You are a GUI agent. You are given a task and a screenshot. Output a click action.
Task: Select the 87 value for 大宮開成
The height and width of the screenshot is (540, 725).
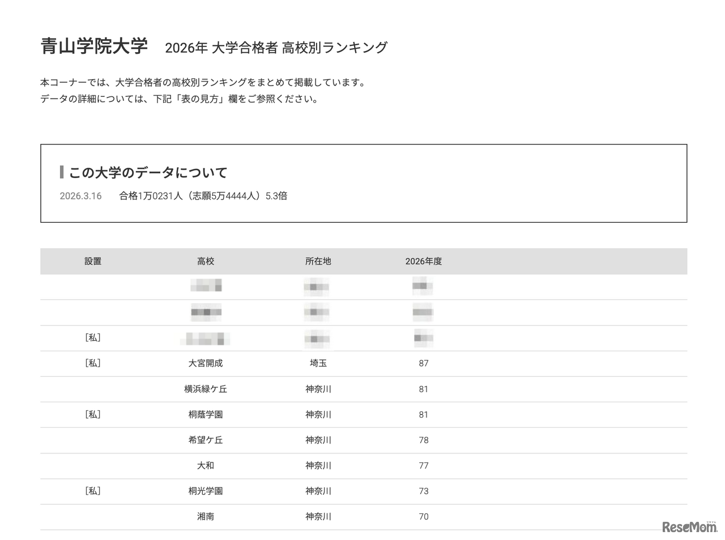pos(424,363)
